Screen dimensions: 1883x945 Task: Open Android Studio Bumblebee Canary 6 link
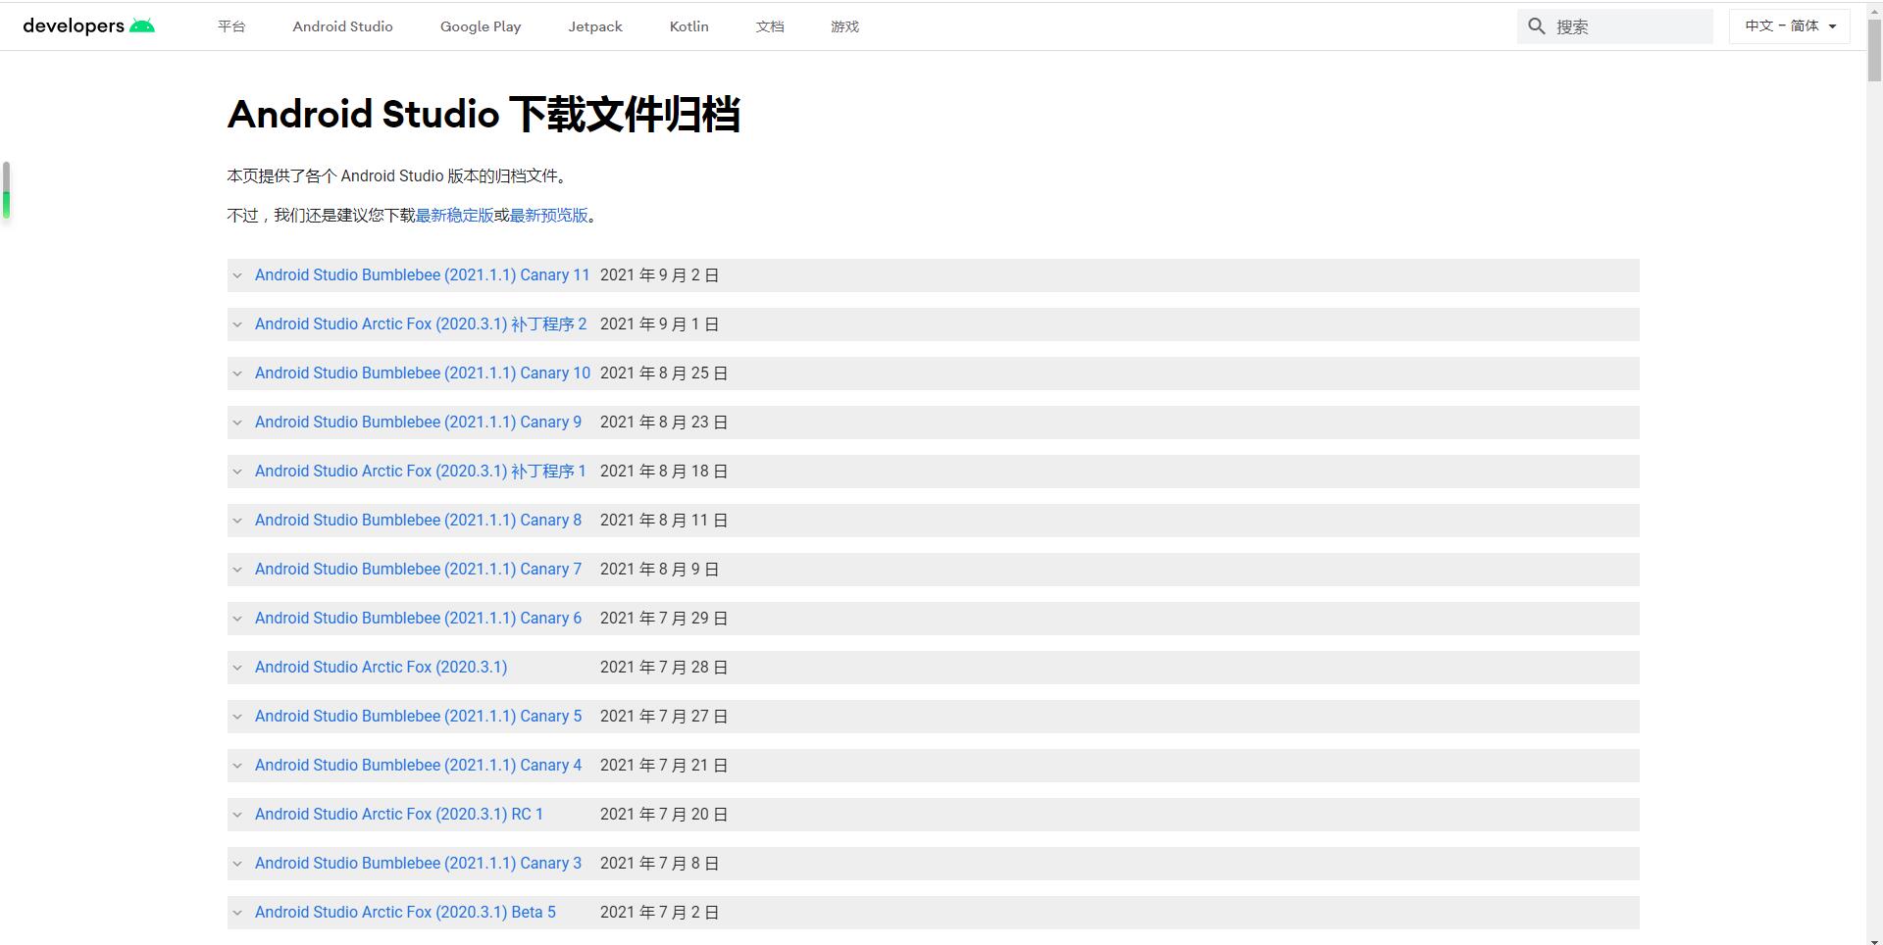(x=418, y=619)
